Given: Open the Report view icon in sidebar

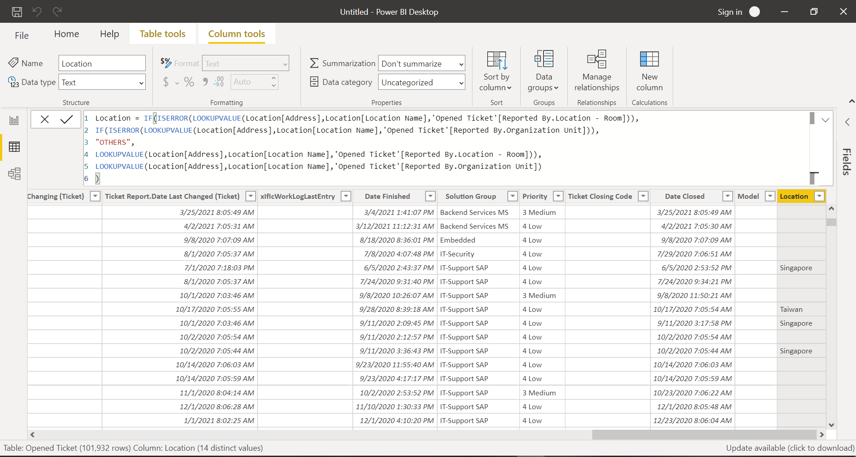Looking at the screenshot, I should coord(14,120).
